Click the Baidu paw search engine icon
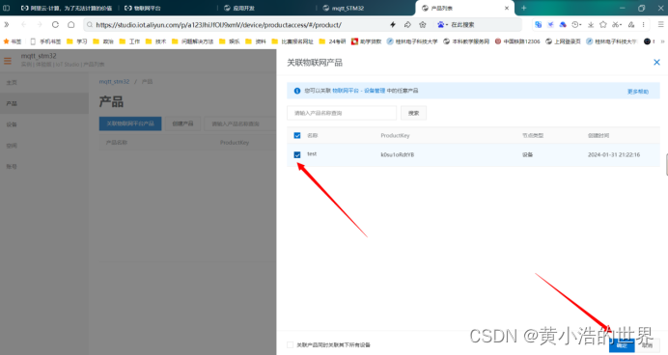668x355 pixels. (x=441, y=25)
